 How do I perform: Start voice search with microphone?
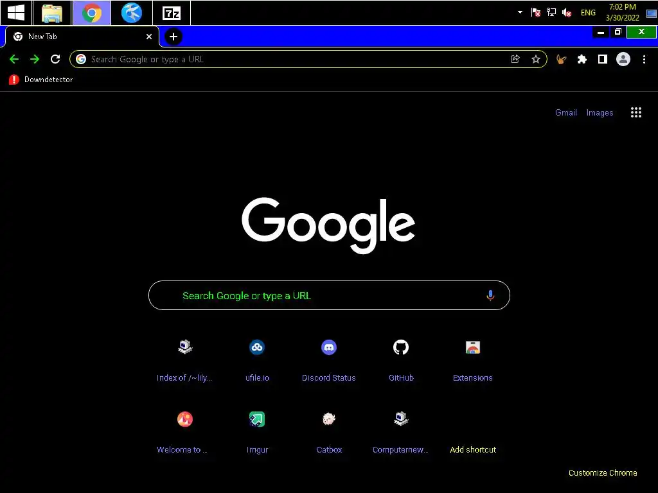point(490,295)
